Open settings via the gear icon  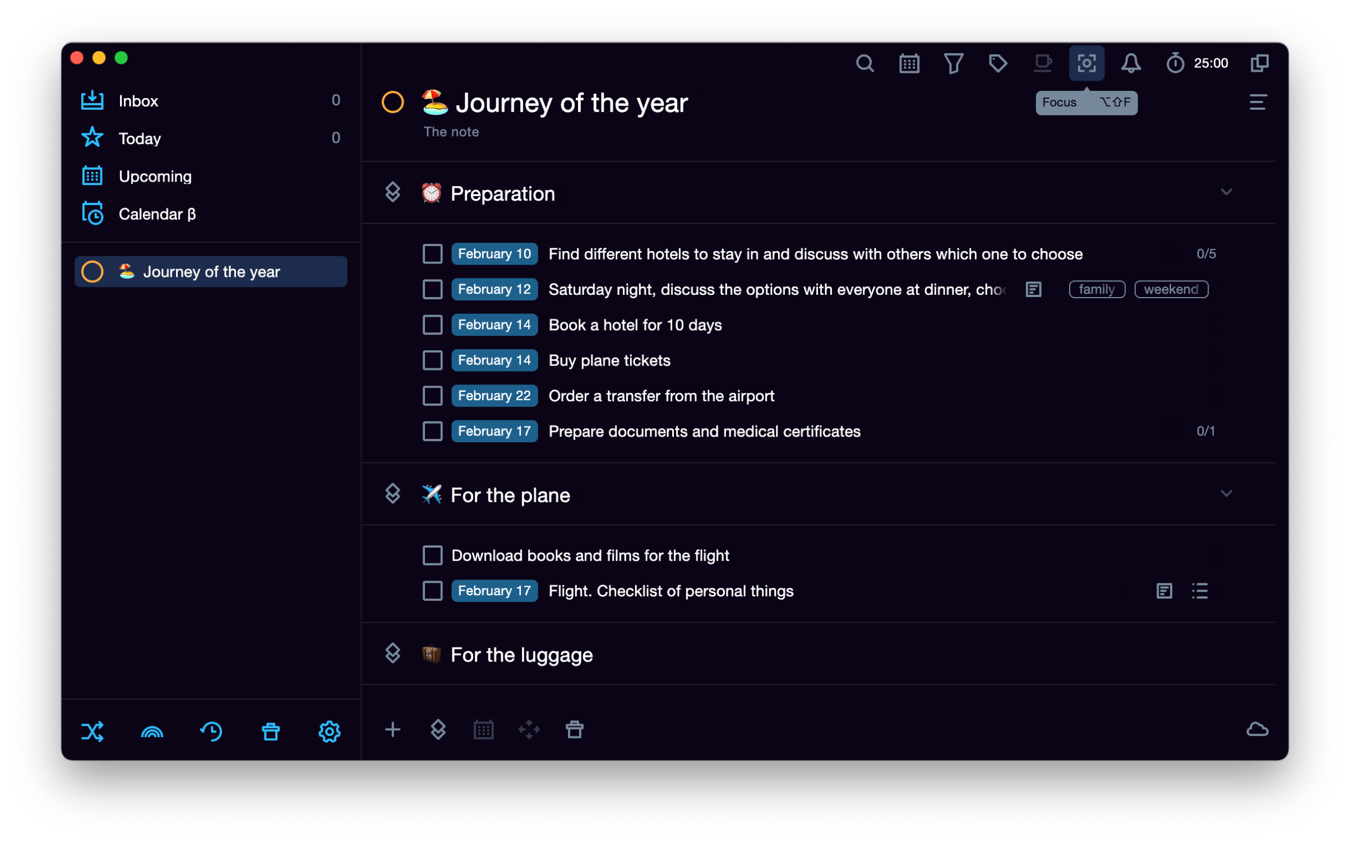click(330, 731)
